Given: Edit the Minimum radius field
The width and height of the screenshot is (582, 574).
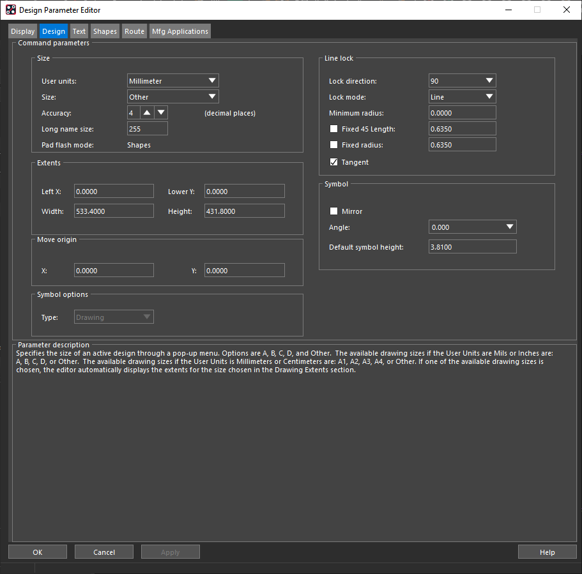Looking at the screenshot, I should [x=463, y=113].
